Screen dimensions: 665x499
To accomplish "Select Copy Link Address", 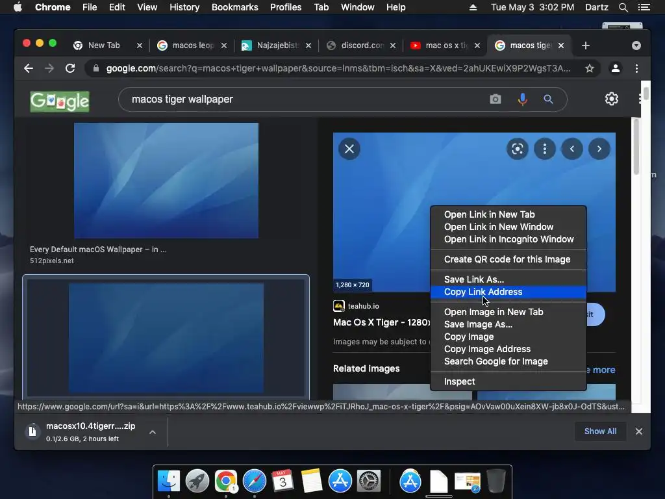I will pos(508,292).
